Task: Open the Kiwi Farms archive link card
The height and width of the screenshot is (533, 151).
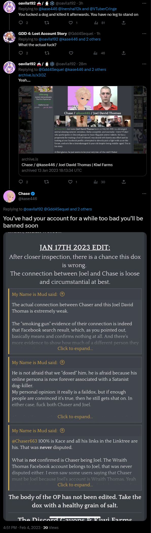Action: pos(83,131)
